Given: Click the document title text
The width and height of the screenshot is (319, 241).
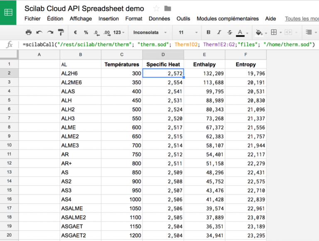Looking at the screenshot, I should pos(84,8).
